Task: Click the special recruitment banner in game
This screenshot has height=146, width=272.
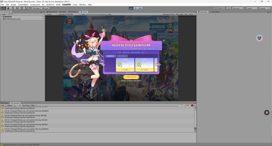Action: [x=161, y=27]
